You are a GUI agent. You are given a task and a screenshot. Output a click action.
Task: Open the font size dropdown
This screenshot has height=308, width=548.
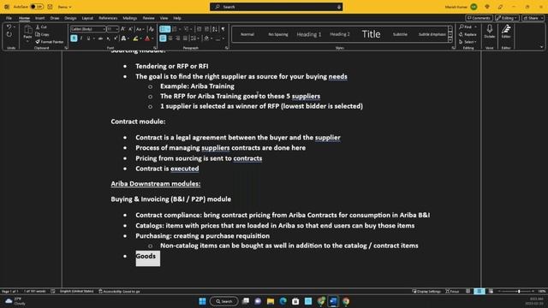(x=116, y=29)
